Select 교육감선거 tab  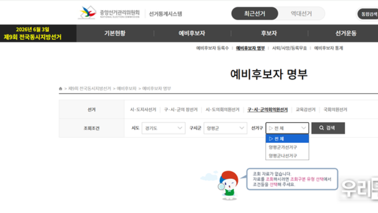pos(305,110)
